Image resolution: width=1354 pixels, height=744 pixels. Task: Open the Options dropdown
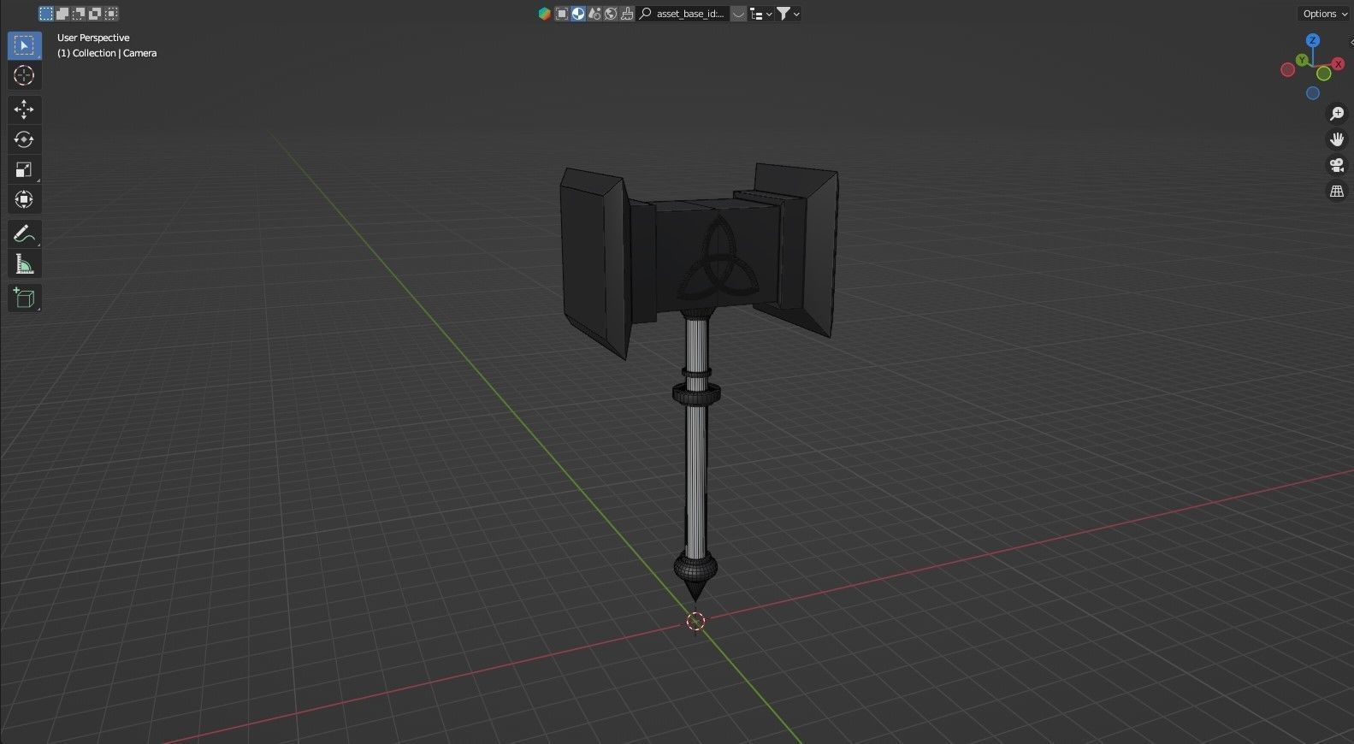(x=1324, y=14)
